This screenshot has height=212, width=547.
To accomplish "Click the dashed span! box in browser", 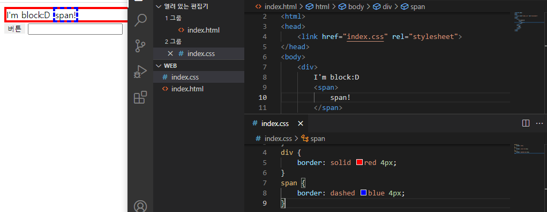I will point(65,15).
